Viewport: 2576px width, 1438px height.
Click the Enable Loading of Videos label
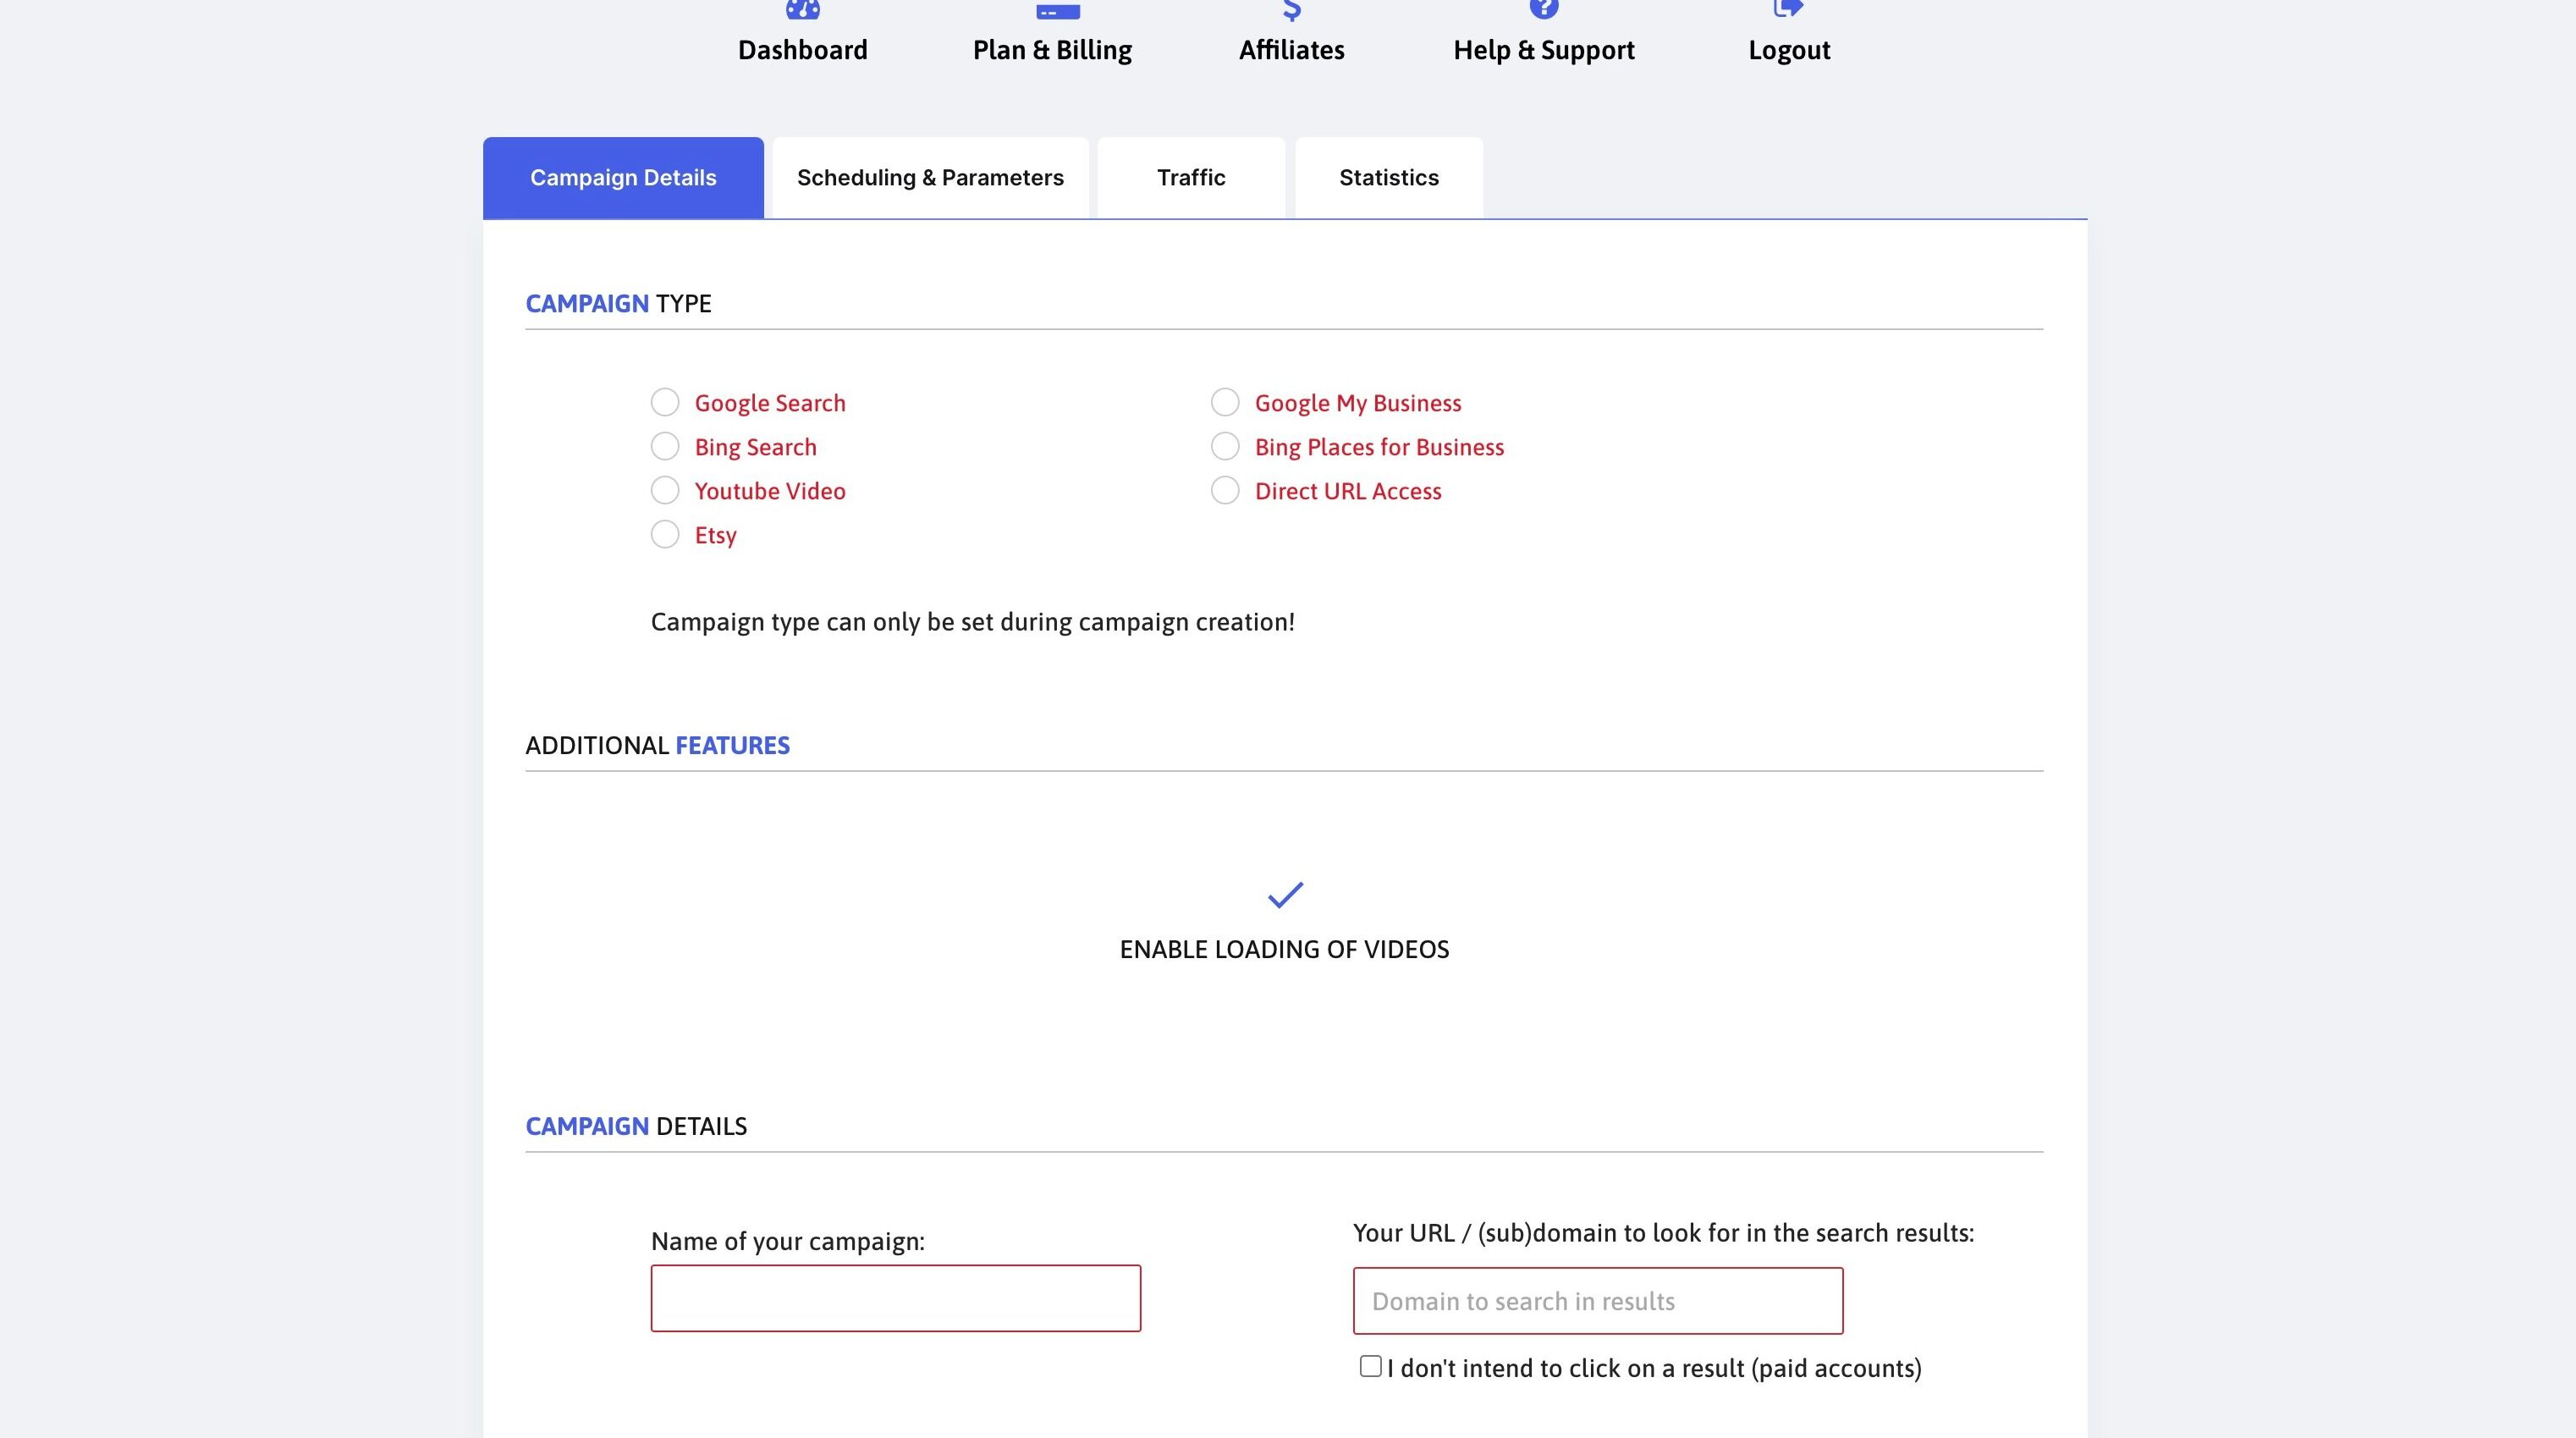pos(1284,949)
